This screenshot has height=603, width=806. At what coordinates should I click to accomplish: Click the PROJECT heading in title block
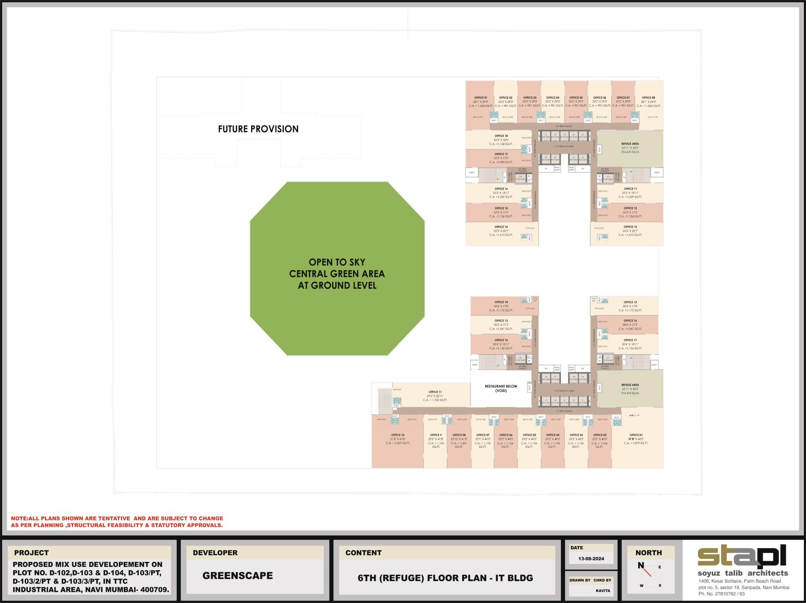[x=31, y=553]
